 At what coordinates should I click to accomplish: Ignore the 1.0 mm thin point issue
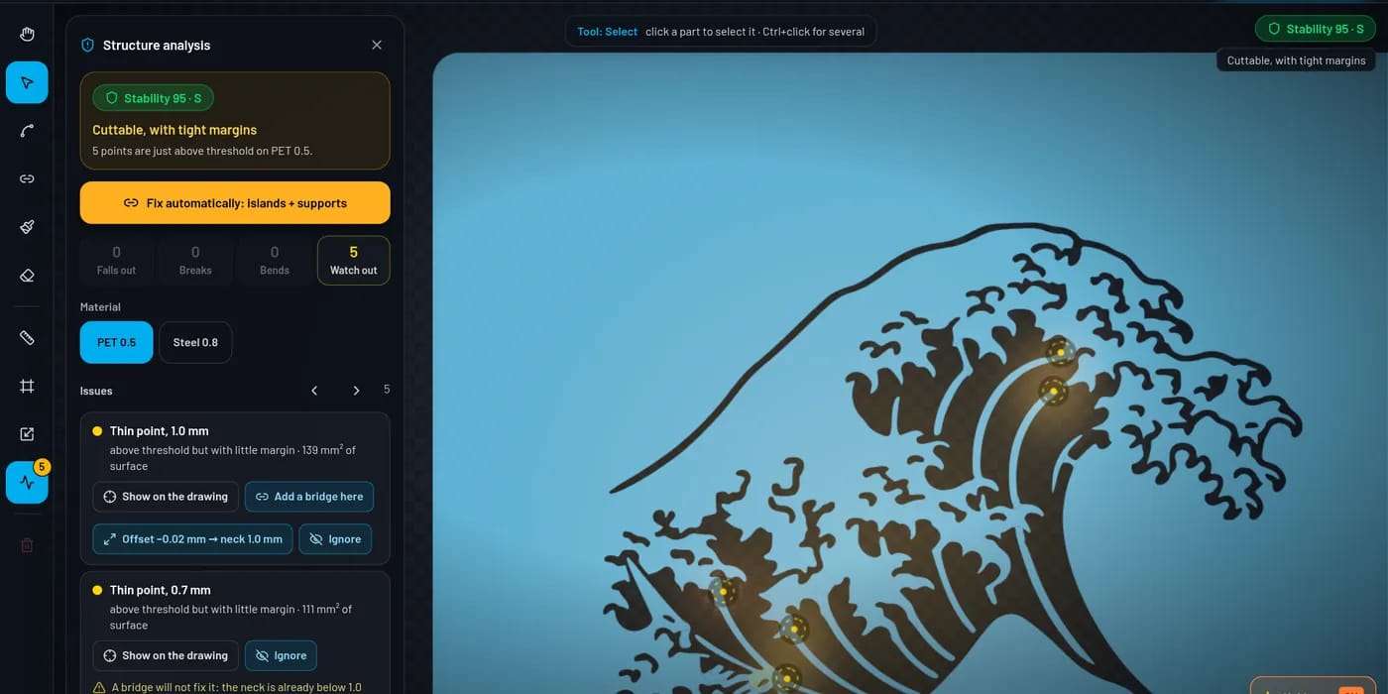coord(335,539)
